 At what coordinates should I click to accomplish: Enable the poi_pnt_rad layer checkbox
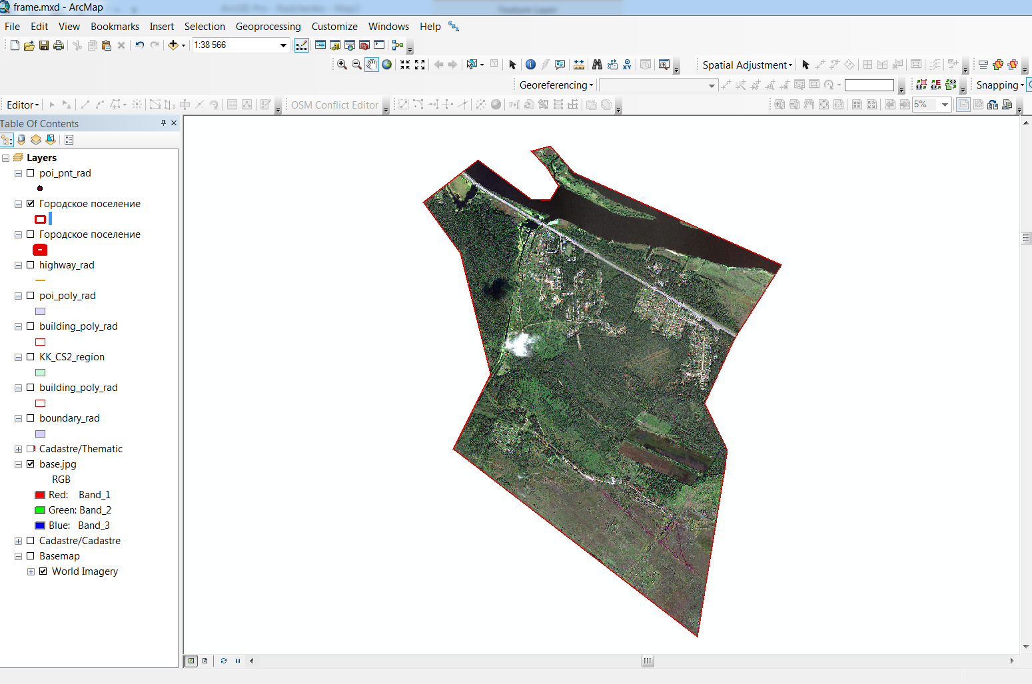tap(30, 173)
